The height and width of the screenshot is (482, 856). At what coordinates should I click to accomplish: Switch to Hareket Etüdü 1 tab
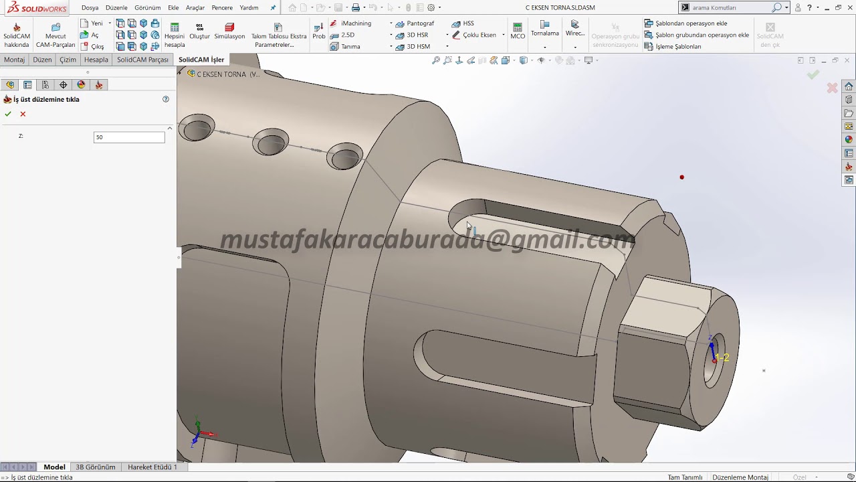click(152, 467)
